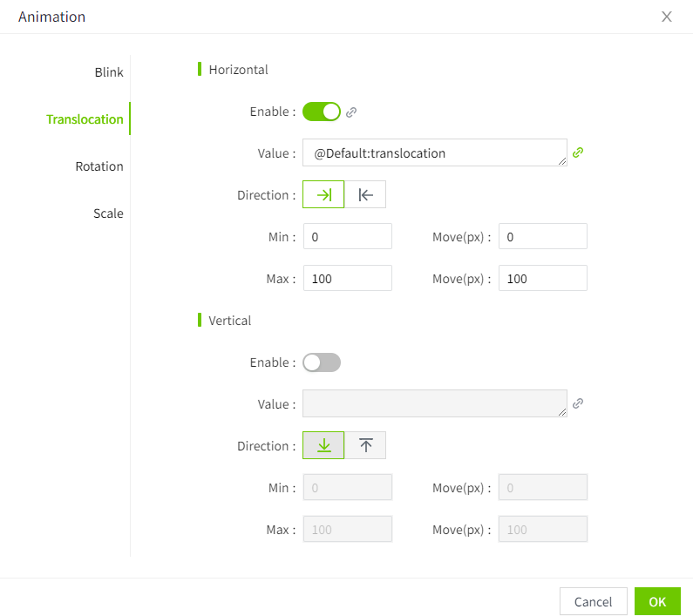The width and height of the screenshot is (693, 616).
Task: Select the Translocation tab
Action: click(x=85, y=119)
